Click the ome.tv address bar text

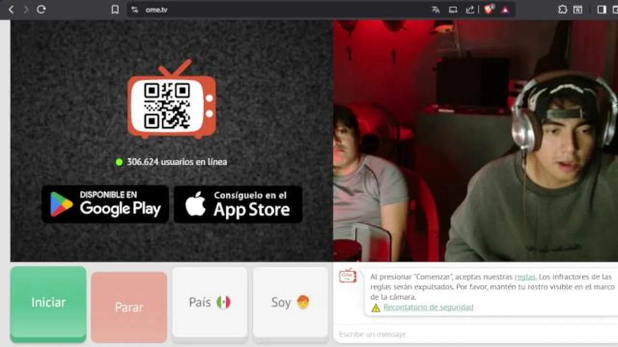point(156,10)
